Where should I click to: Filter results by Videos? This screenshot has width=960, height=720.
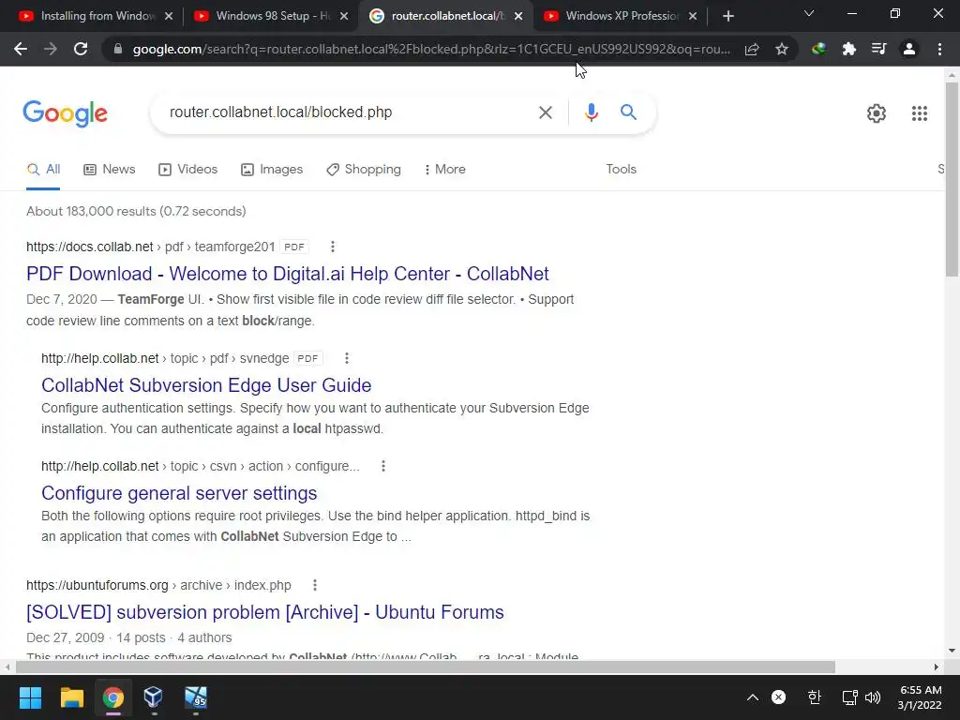pos(187,169)
